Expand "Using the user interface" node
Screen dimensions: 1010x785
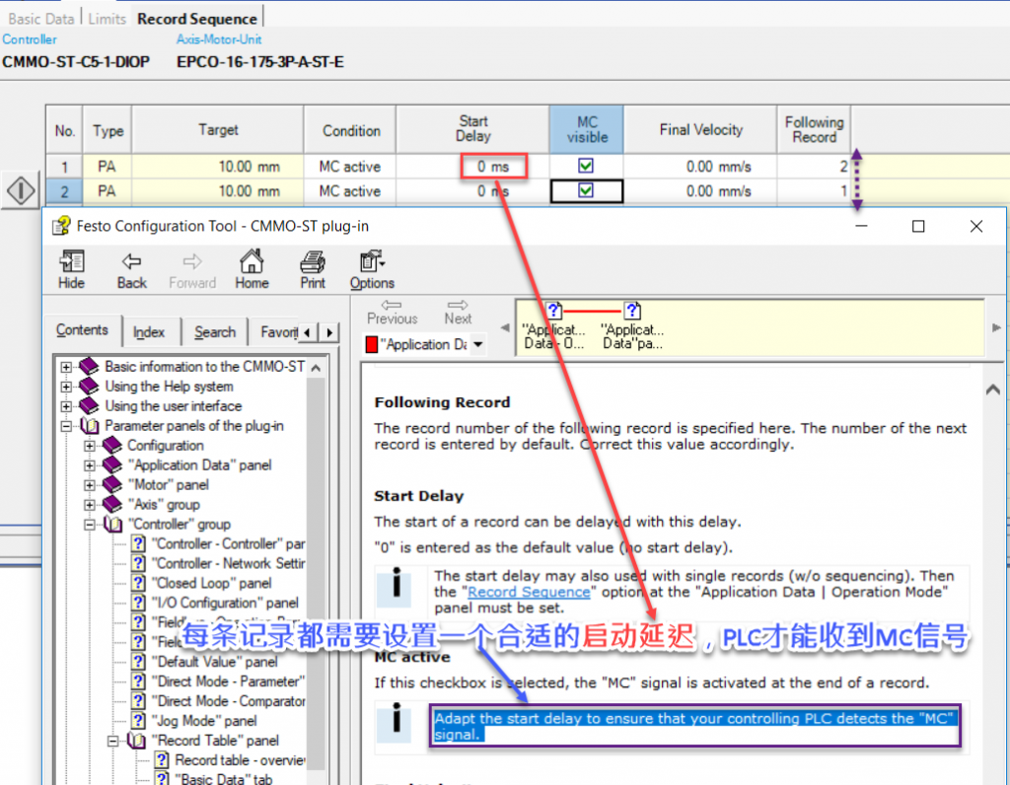pos(66,406)
